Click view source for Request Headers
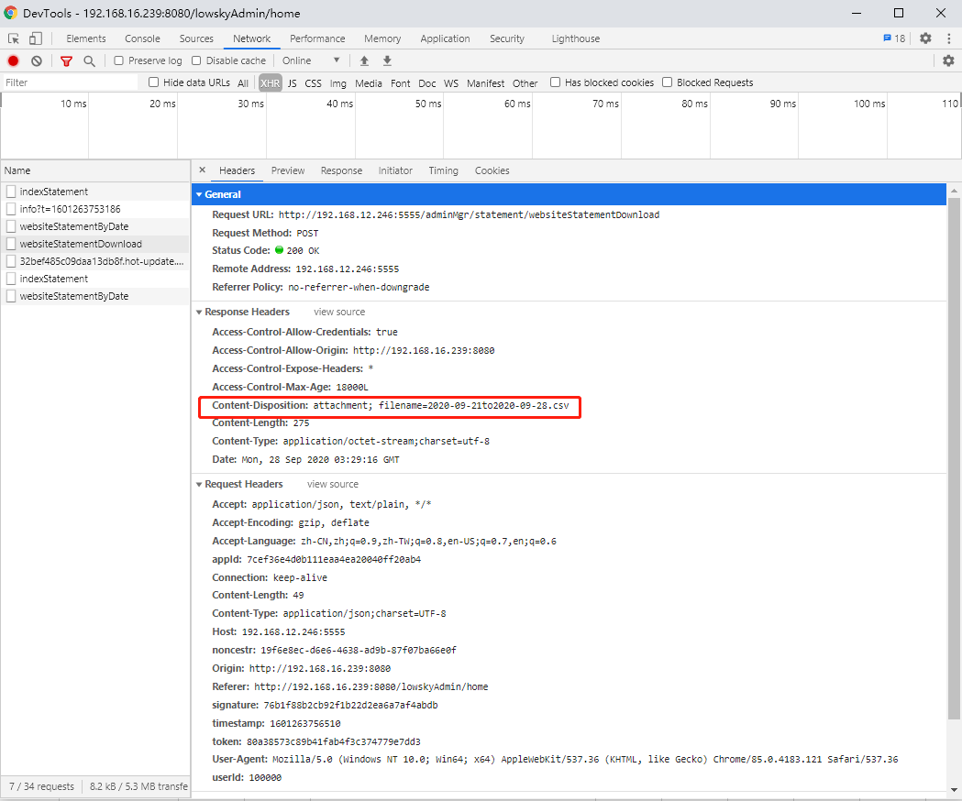Image resolution: width=962 pixels, height=801 pixels. (333, 485)
